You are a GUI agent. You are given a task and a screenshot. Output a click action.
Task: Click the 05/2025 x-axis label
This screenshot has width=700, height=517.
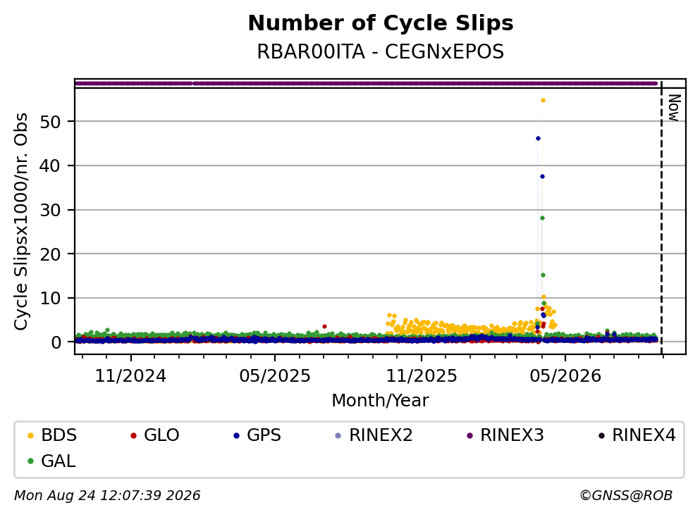pyautogui.click(x=274, y=376)
